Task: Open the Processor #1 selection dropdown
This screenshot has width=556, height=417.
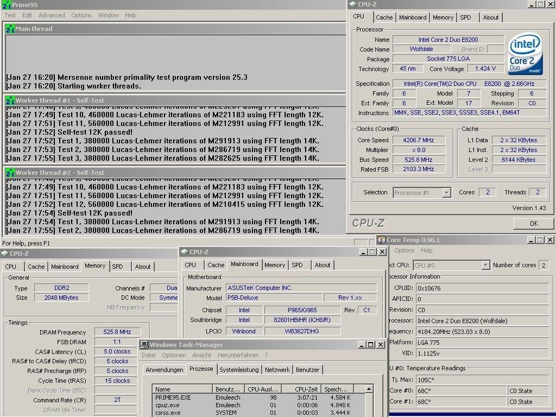Action: (446, 193)
